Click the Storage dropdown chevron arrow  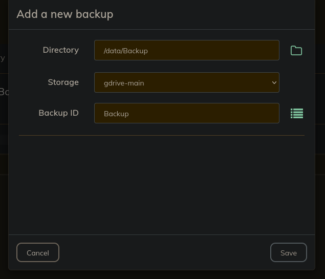pos(274,82)
